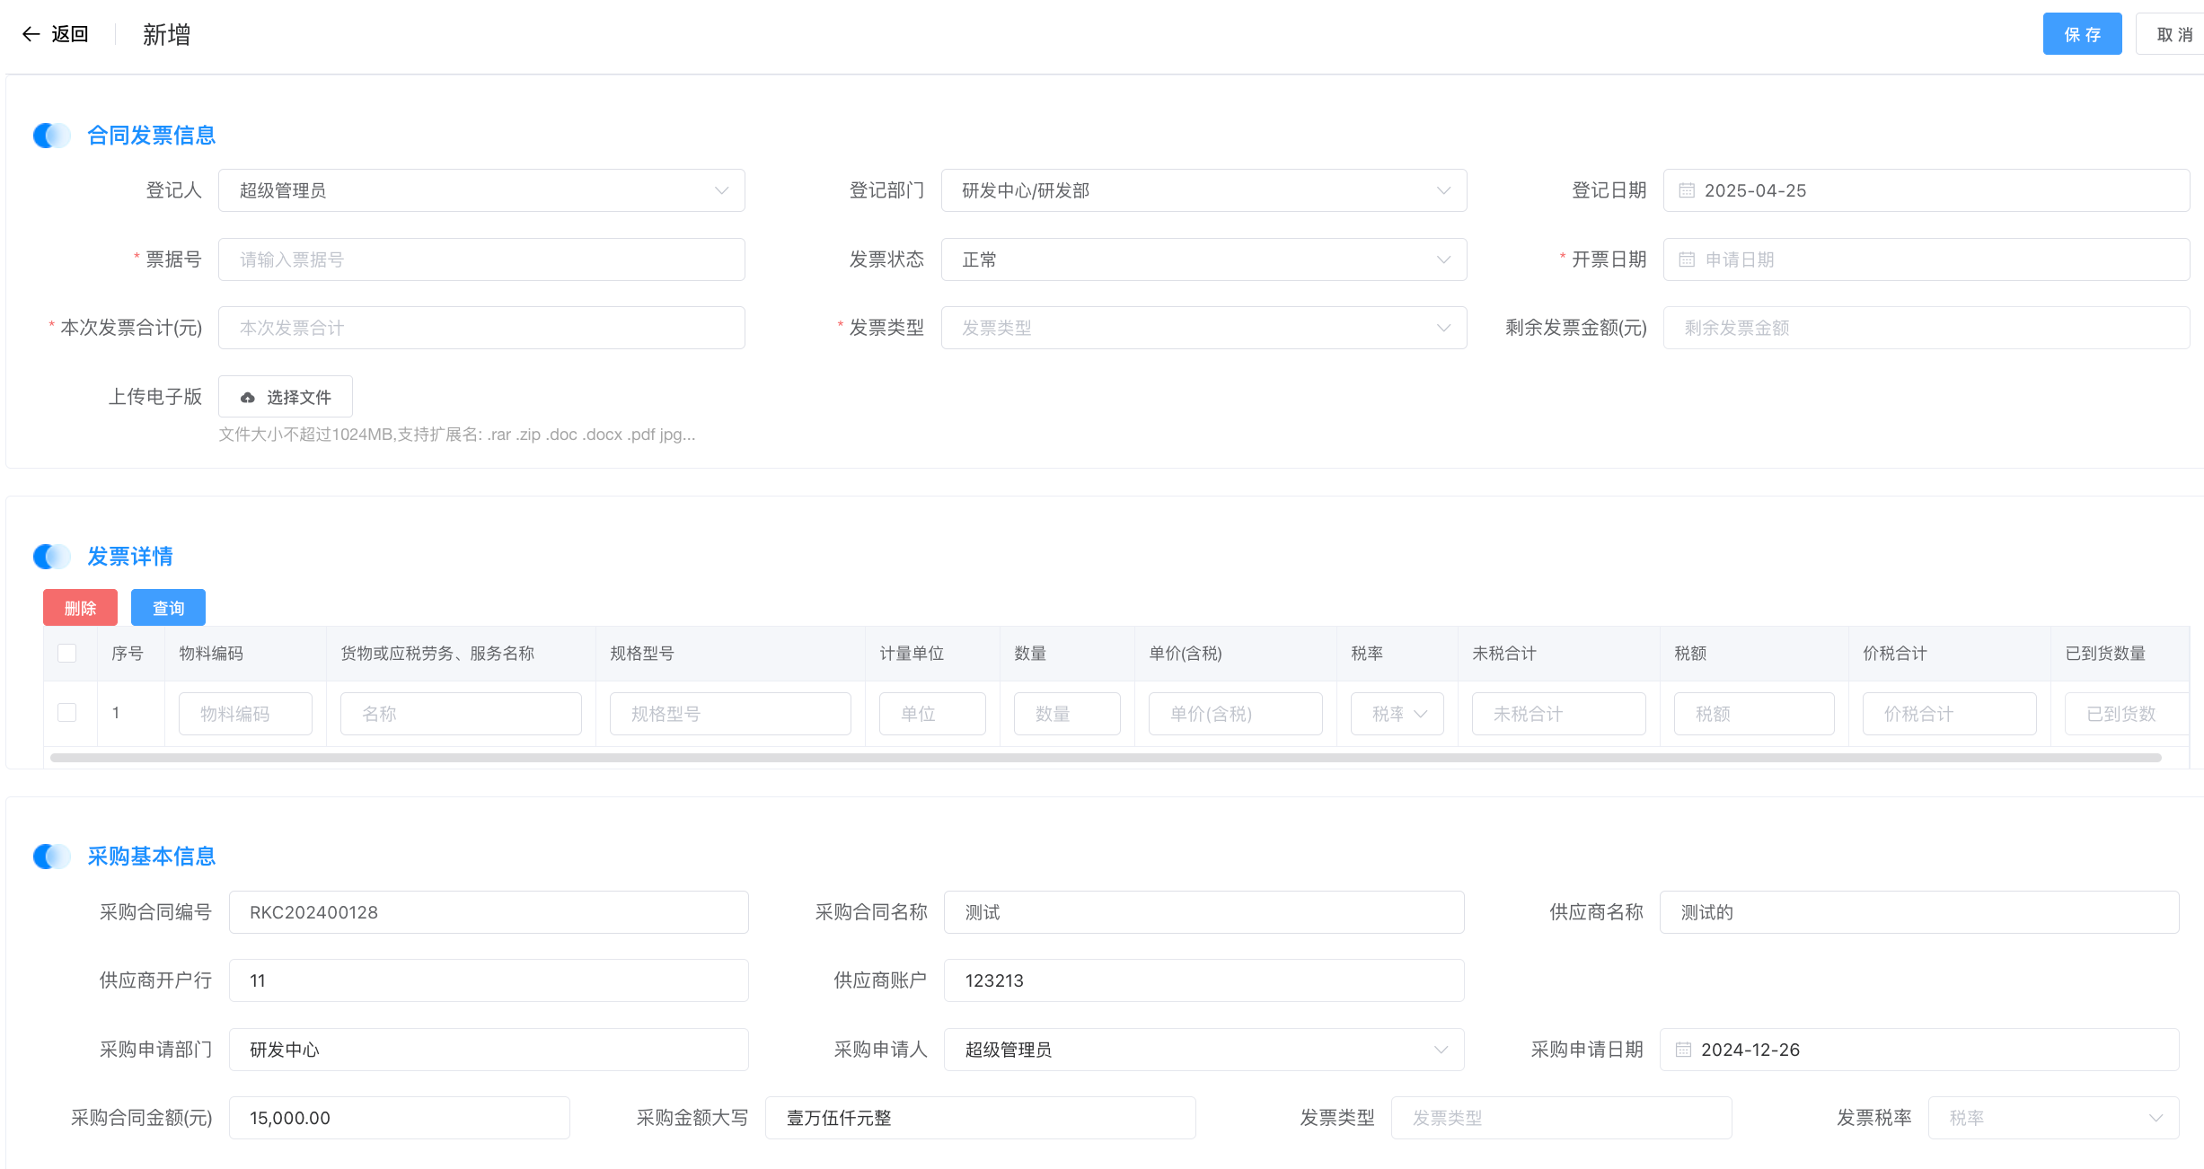This screenshot has width=2204, height=1169.
Task: Open the required 发票类型 dropdown in the top section
Action: coord(1203,328)
